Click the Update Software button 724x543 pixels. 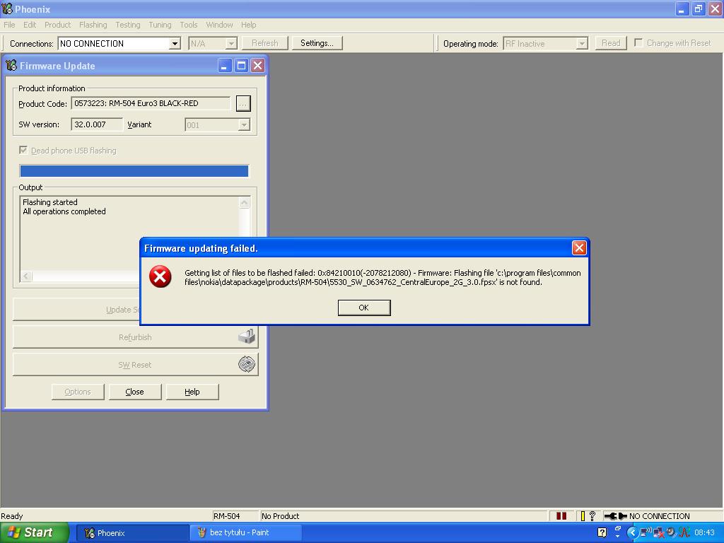click(x=76, y=310)
